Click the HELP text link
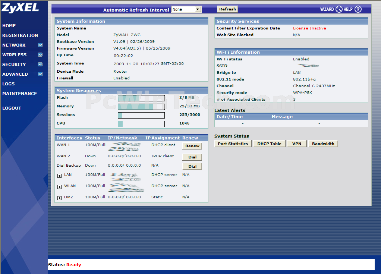381x274 pixels. coord(348,9)
